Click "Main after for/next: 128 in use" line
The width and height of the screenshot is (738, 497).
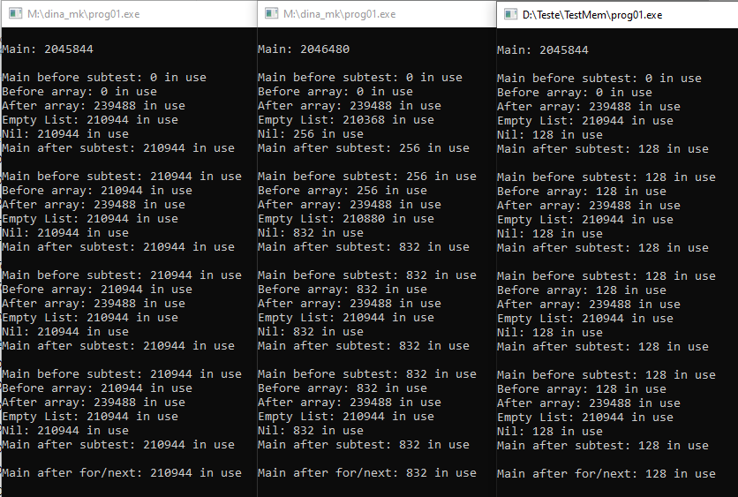pos(606,474)
